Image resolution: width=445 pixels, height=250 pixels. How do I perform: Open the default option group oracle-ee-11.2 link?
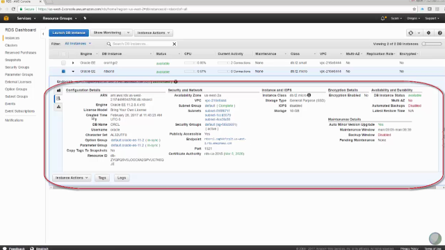(x=127, y=140)
